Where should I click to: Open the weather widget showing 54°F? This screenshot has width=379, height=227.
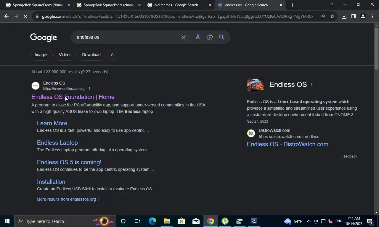[x=293, y=221]
